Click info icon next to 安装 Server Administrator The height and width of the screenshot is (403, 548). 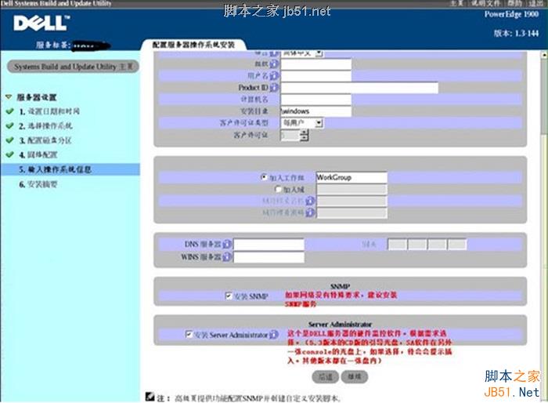click(274, 335)
